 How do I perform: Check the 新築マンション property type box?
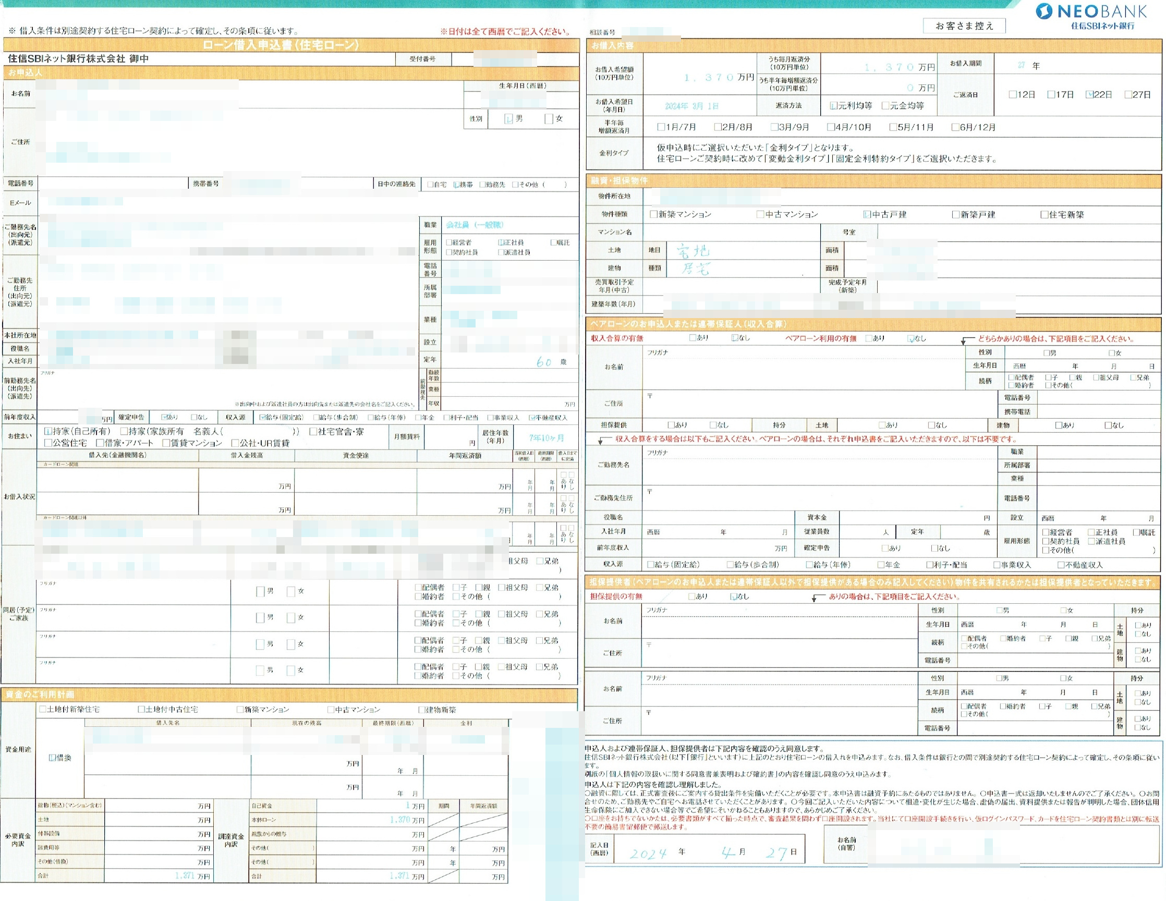coord(653,214)
